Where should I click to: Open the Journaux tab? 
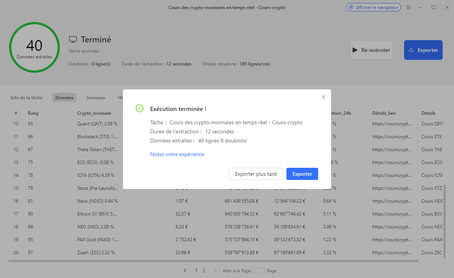click(96, 97)
